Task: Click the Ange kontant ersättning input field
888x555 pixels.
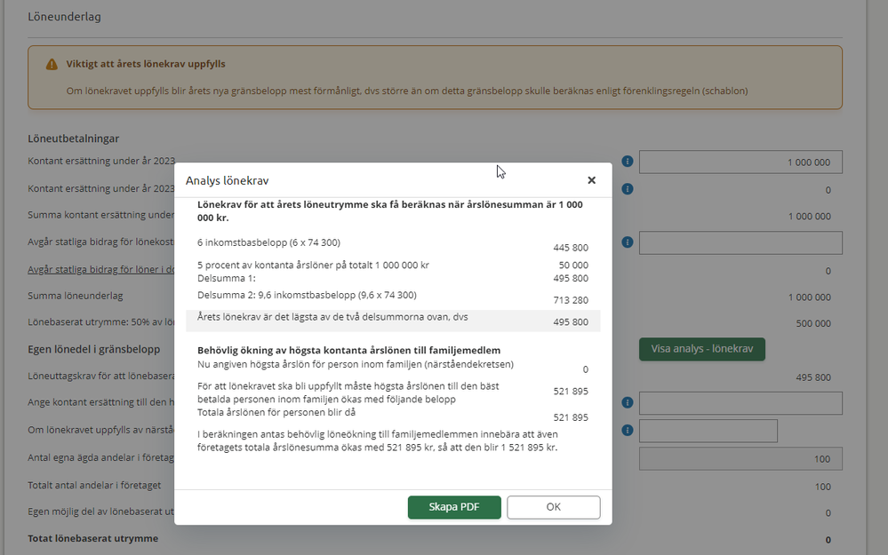Action: pos(740,404)
